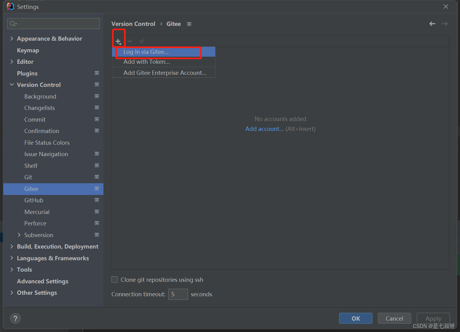
Task: Choose Add Gitee Enterprise Account option
Action: pyautogui.click(x=163, y=73)
